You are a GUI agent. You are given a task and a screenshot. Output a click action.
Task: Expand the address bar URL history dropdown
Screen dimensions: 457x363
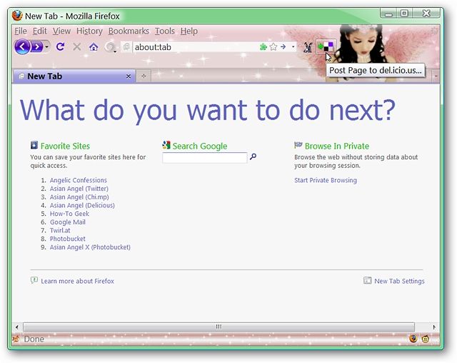pyautogui.click(x=293, y=46)
